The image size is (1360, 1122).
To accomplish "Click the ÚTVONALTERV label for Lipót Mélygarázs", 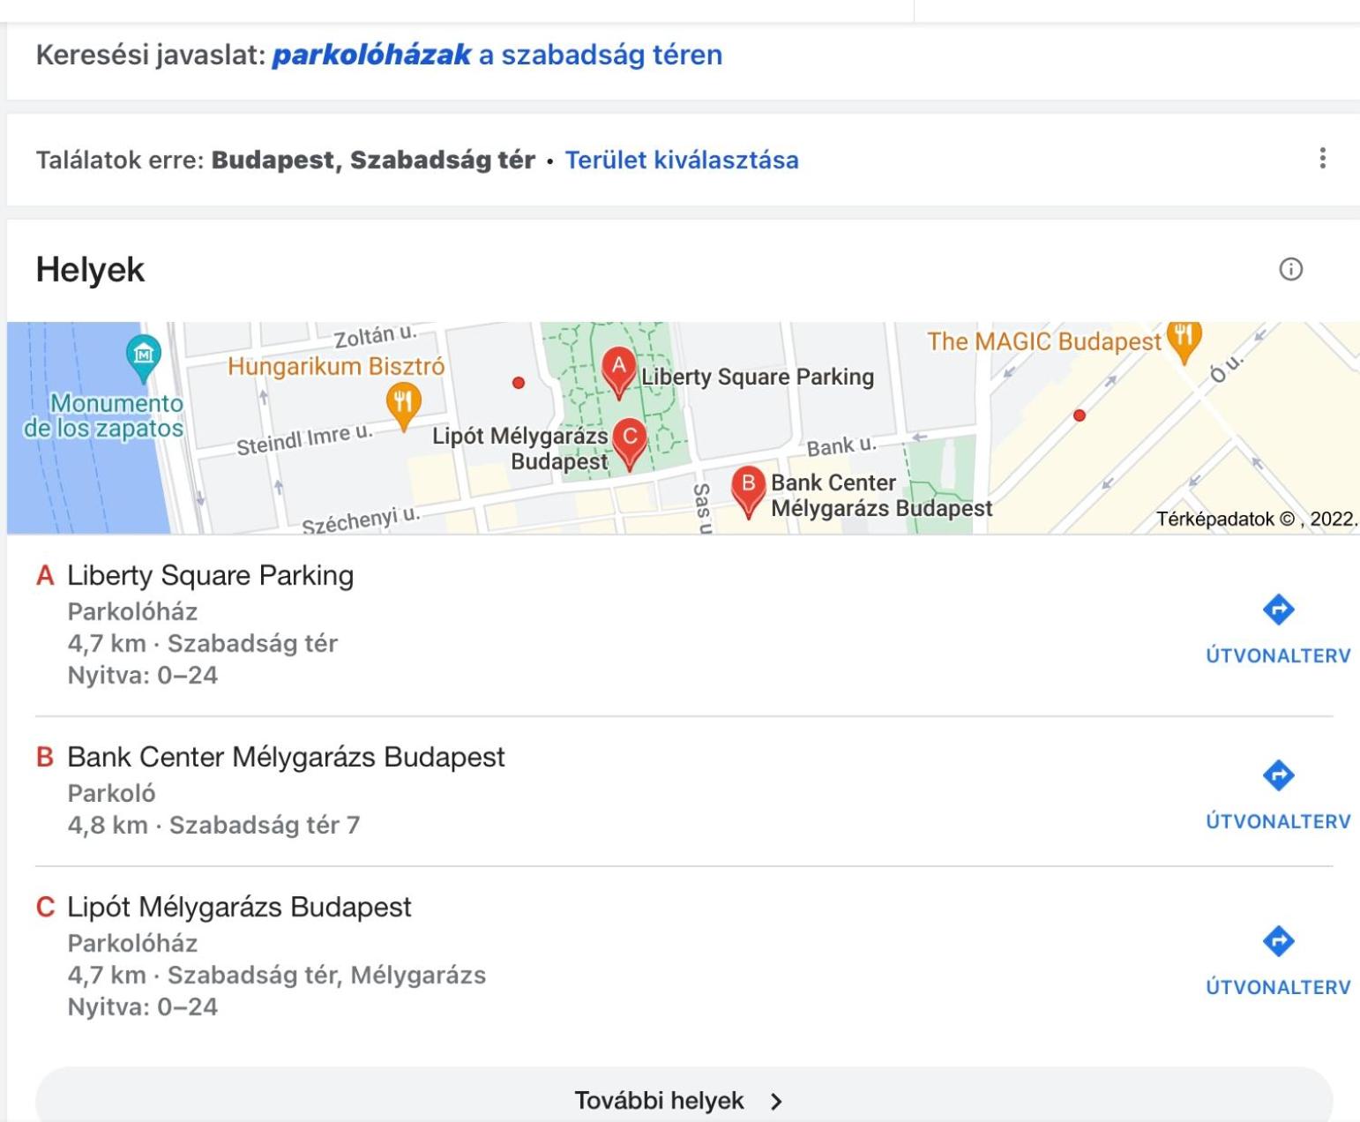I will (x=1278, y=987).
